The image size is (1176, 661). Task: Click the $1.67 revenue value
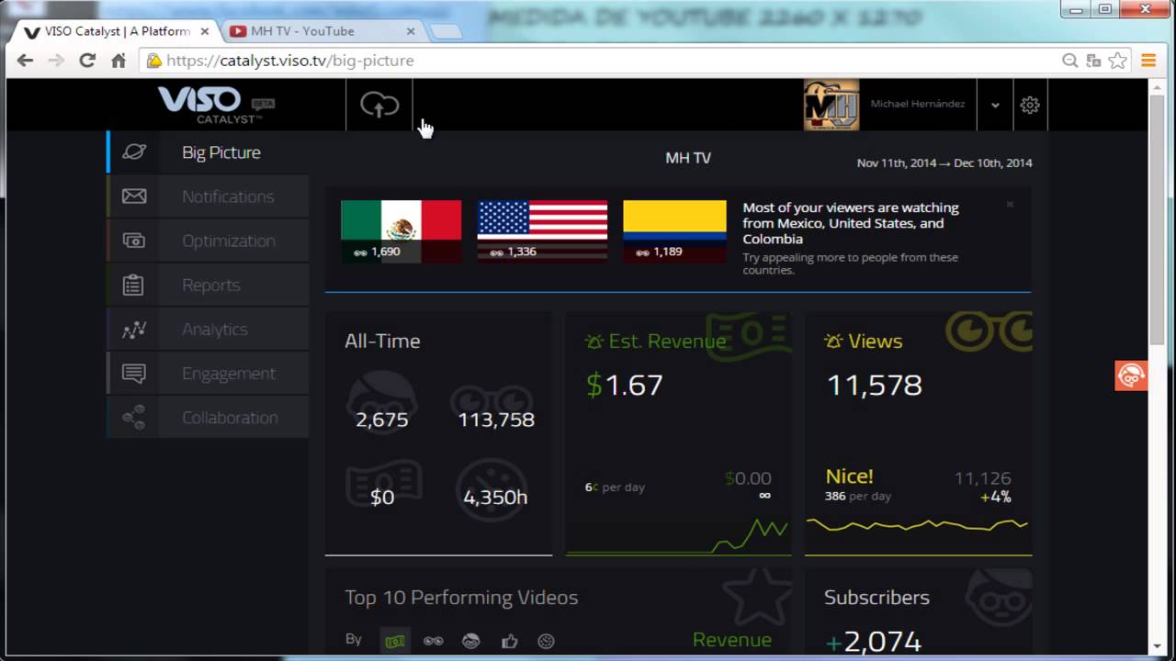tap(625, 385)
